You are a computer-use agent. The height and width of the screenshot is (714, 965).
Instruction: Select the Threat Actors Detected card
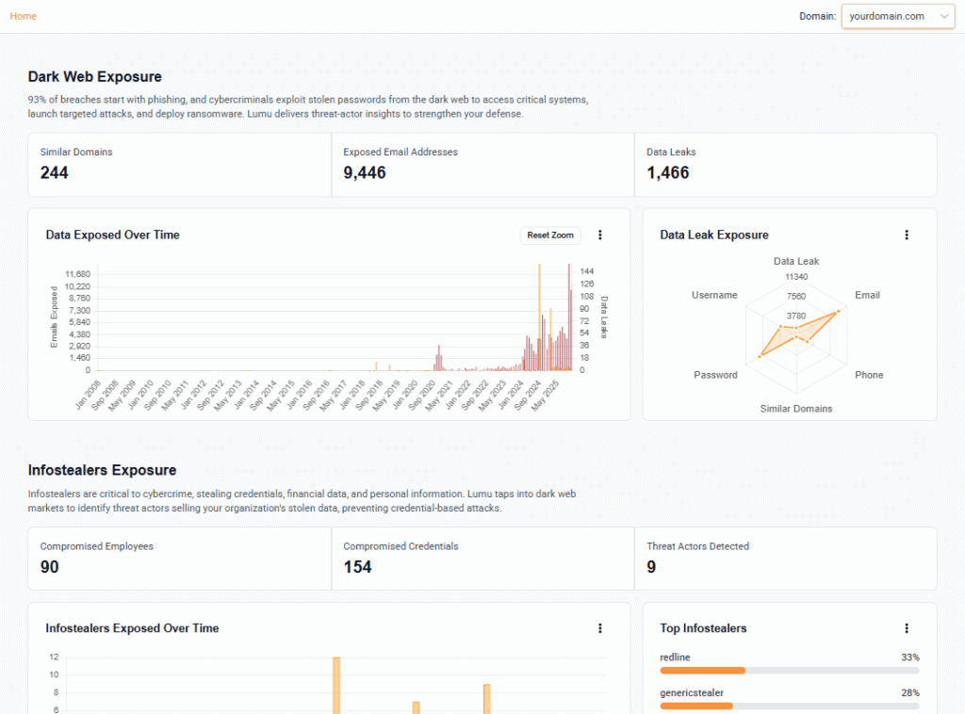(x=785, y=559)
